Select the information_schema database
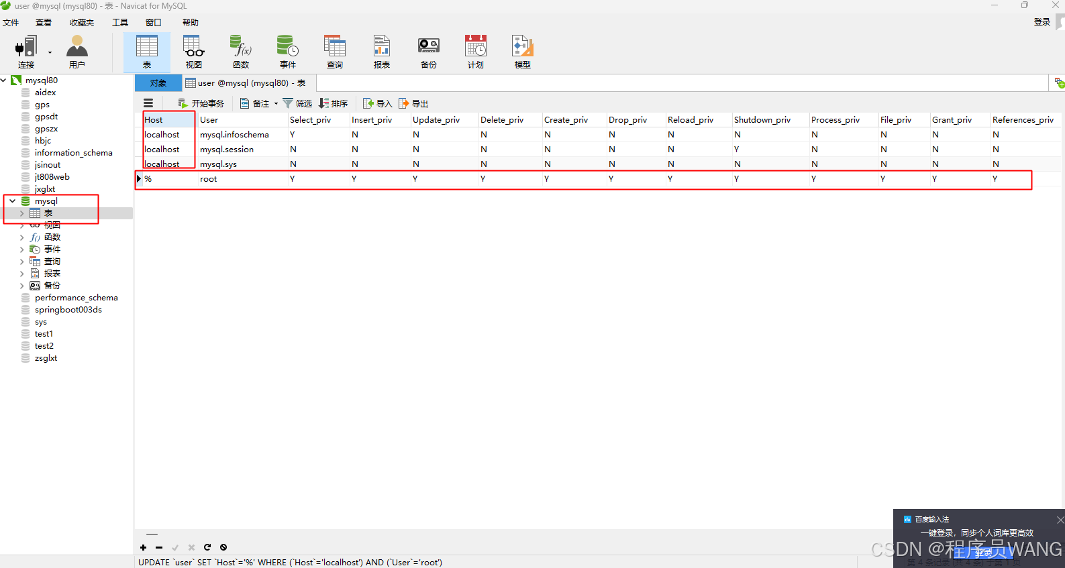Image resolution: width=1065 pixels, height=568 pixels. 74,153
